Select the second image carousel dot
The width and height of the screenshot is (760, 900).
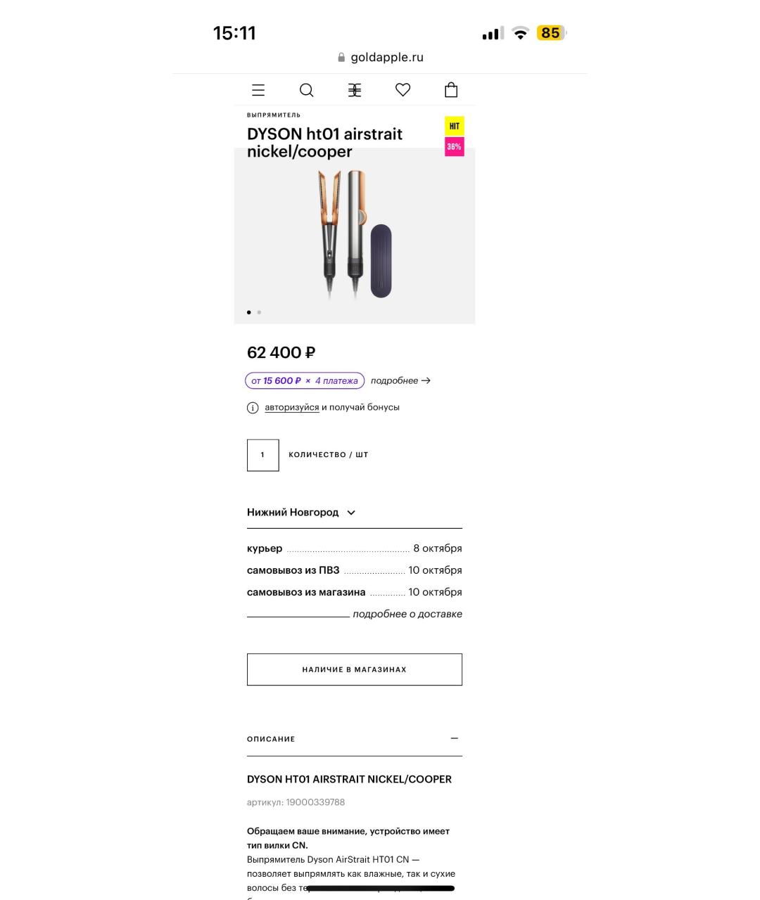point(259,312)
